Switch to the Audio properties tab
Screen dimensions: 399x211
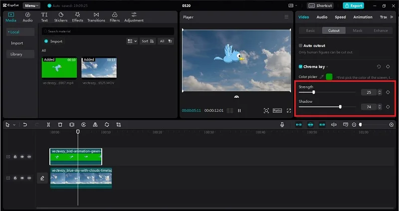322,17
